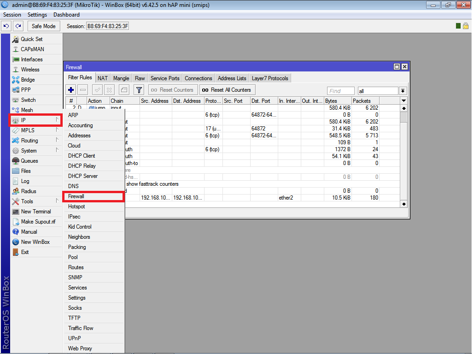Open Wireless settings in sidebar

[36, 69]
